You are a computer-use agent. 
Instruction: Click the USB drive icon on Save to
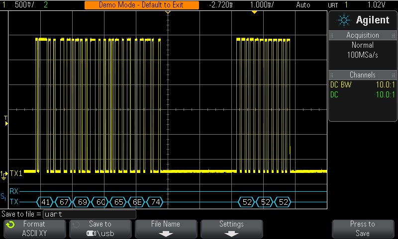[x=92, y=234]
